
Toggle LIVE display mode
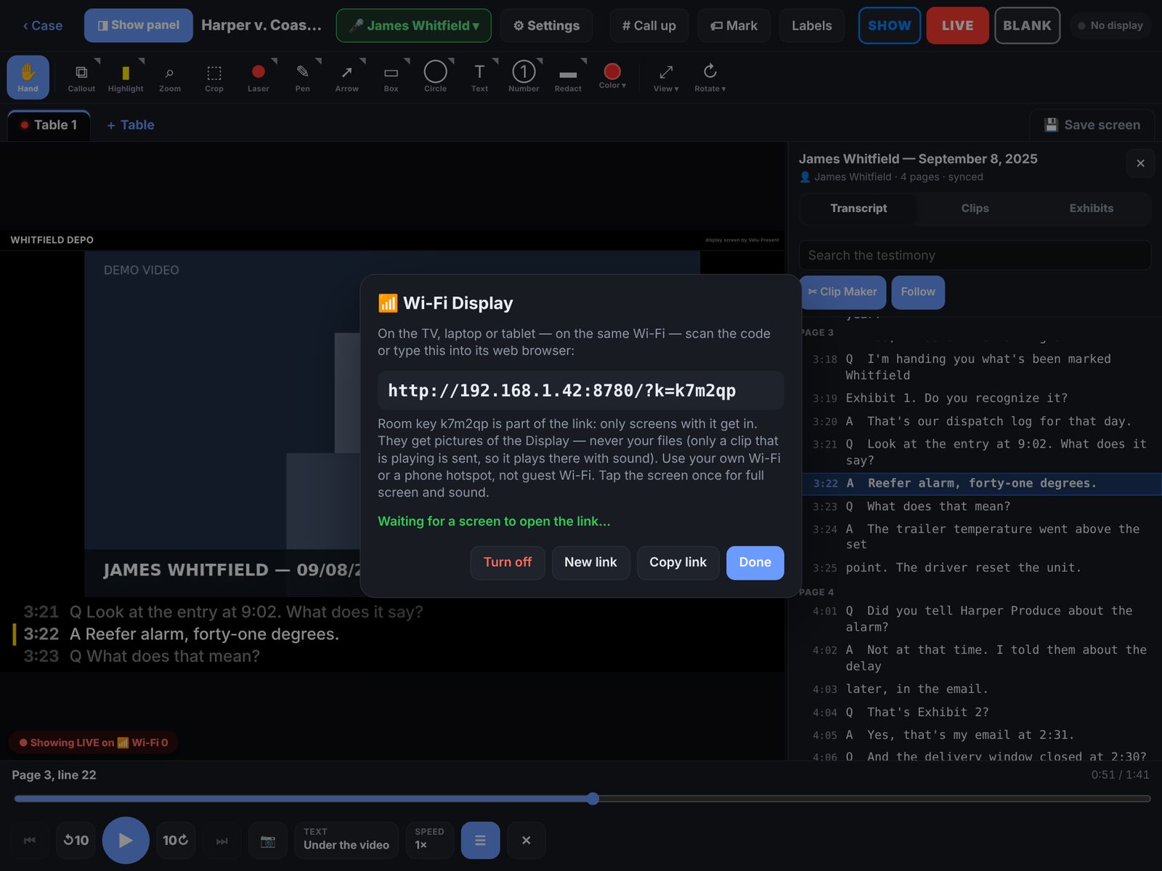click(957, 25)
